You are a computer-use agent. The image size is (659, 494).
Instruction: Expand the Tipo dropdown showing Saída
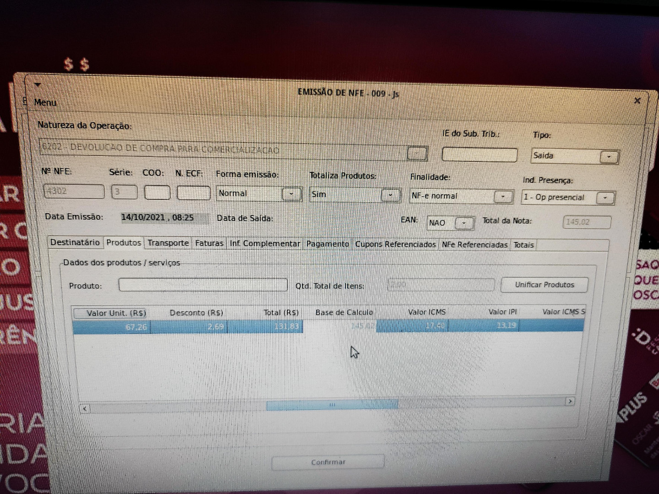click(609, 157)
